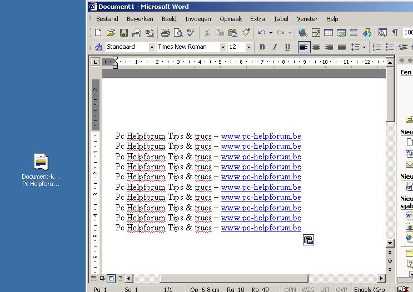The width and height of the screenshot is (413, 292).
Task: Click the Cut scissors icon
Action: point(207,33)
